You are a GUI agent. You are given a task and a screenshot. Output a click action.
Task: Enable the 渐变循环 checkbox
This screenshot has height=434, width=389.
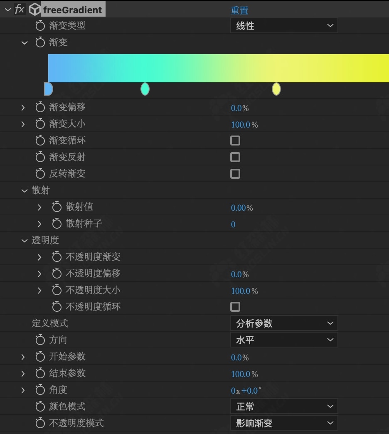pos(235,141)
